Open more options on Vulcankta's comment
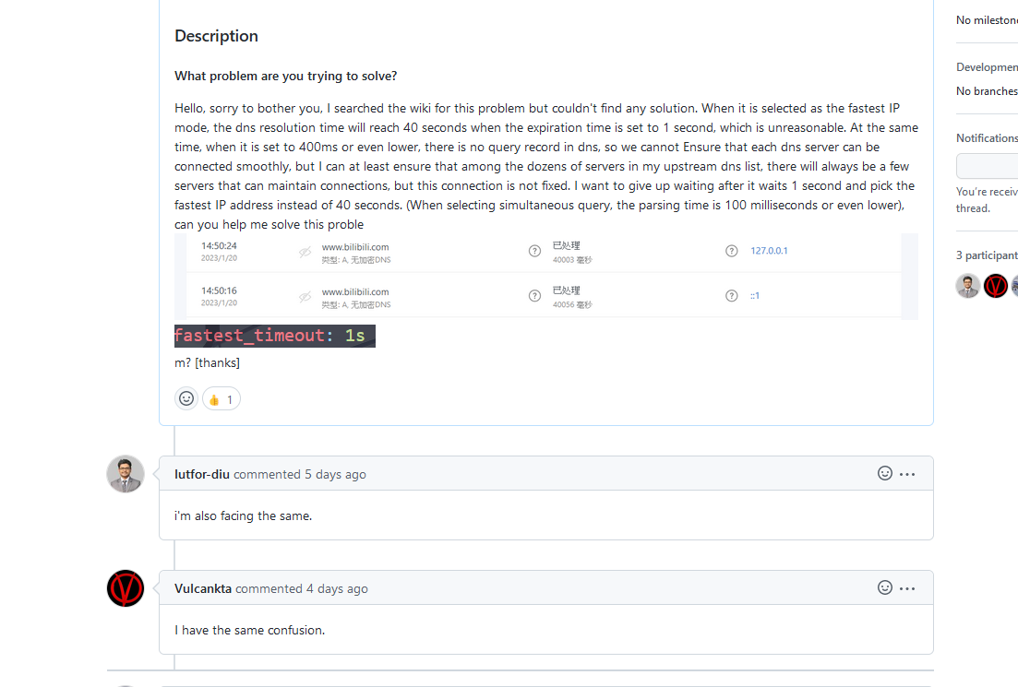This screenshot has width=1018, height=687. (907, 588)
